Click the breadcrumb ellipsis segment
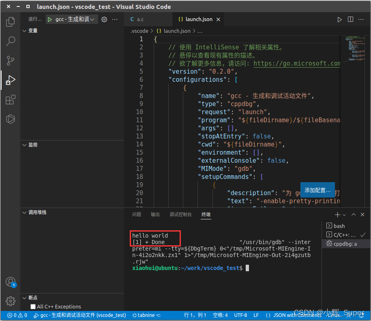 [200, 31]
